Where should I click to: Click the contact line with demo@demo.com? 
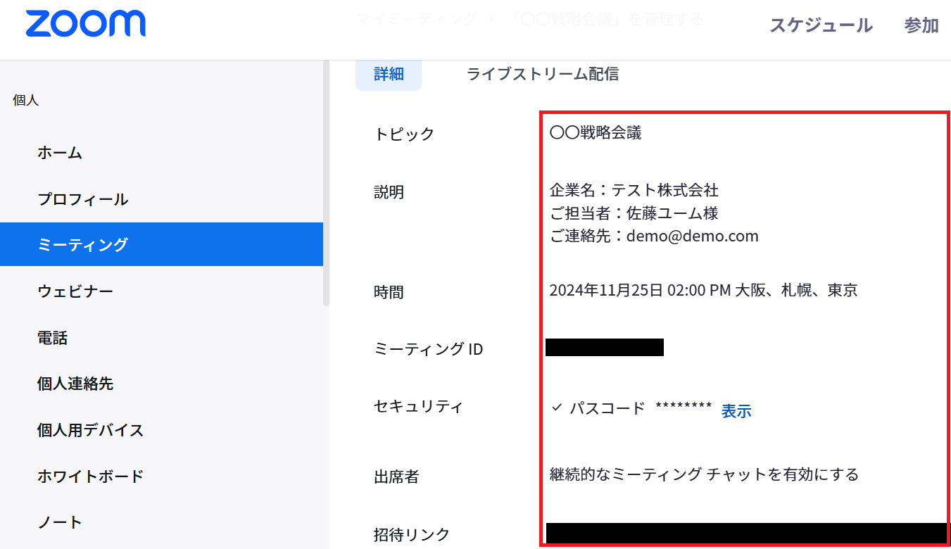(x=654, y=236)
